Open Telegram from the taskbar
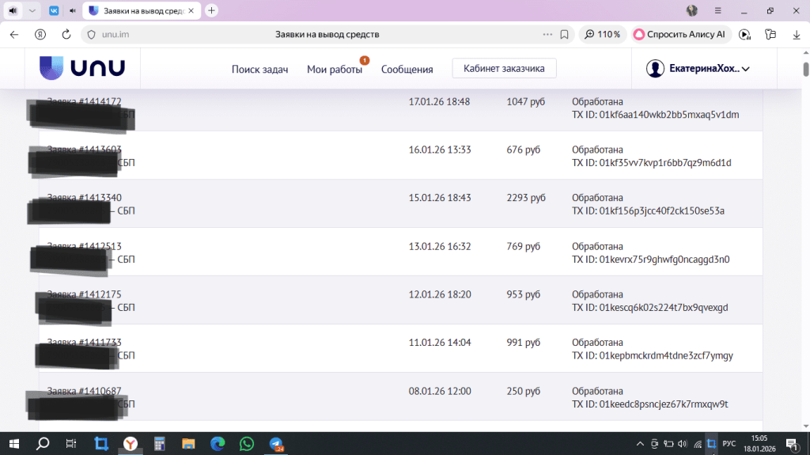This screenshot has height=455, width=810. point(275,443)
